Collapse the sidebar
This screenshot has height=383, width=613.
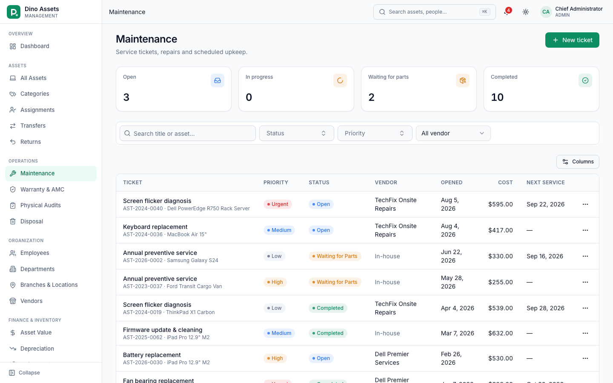[x=25, y=373]
